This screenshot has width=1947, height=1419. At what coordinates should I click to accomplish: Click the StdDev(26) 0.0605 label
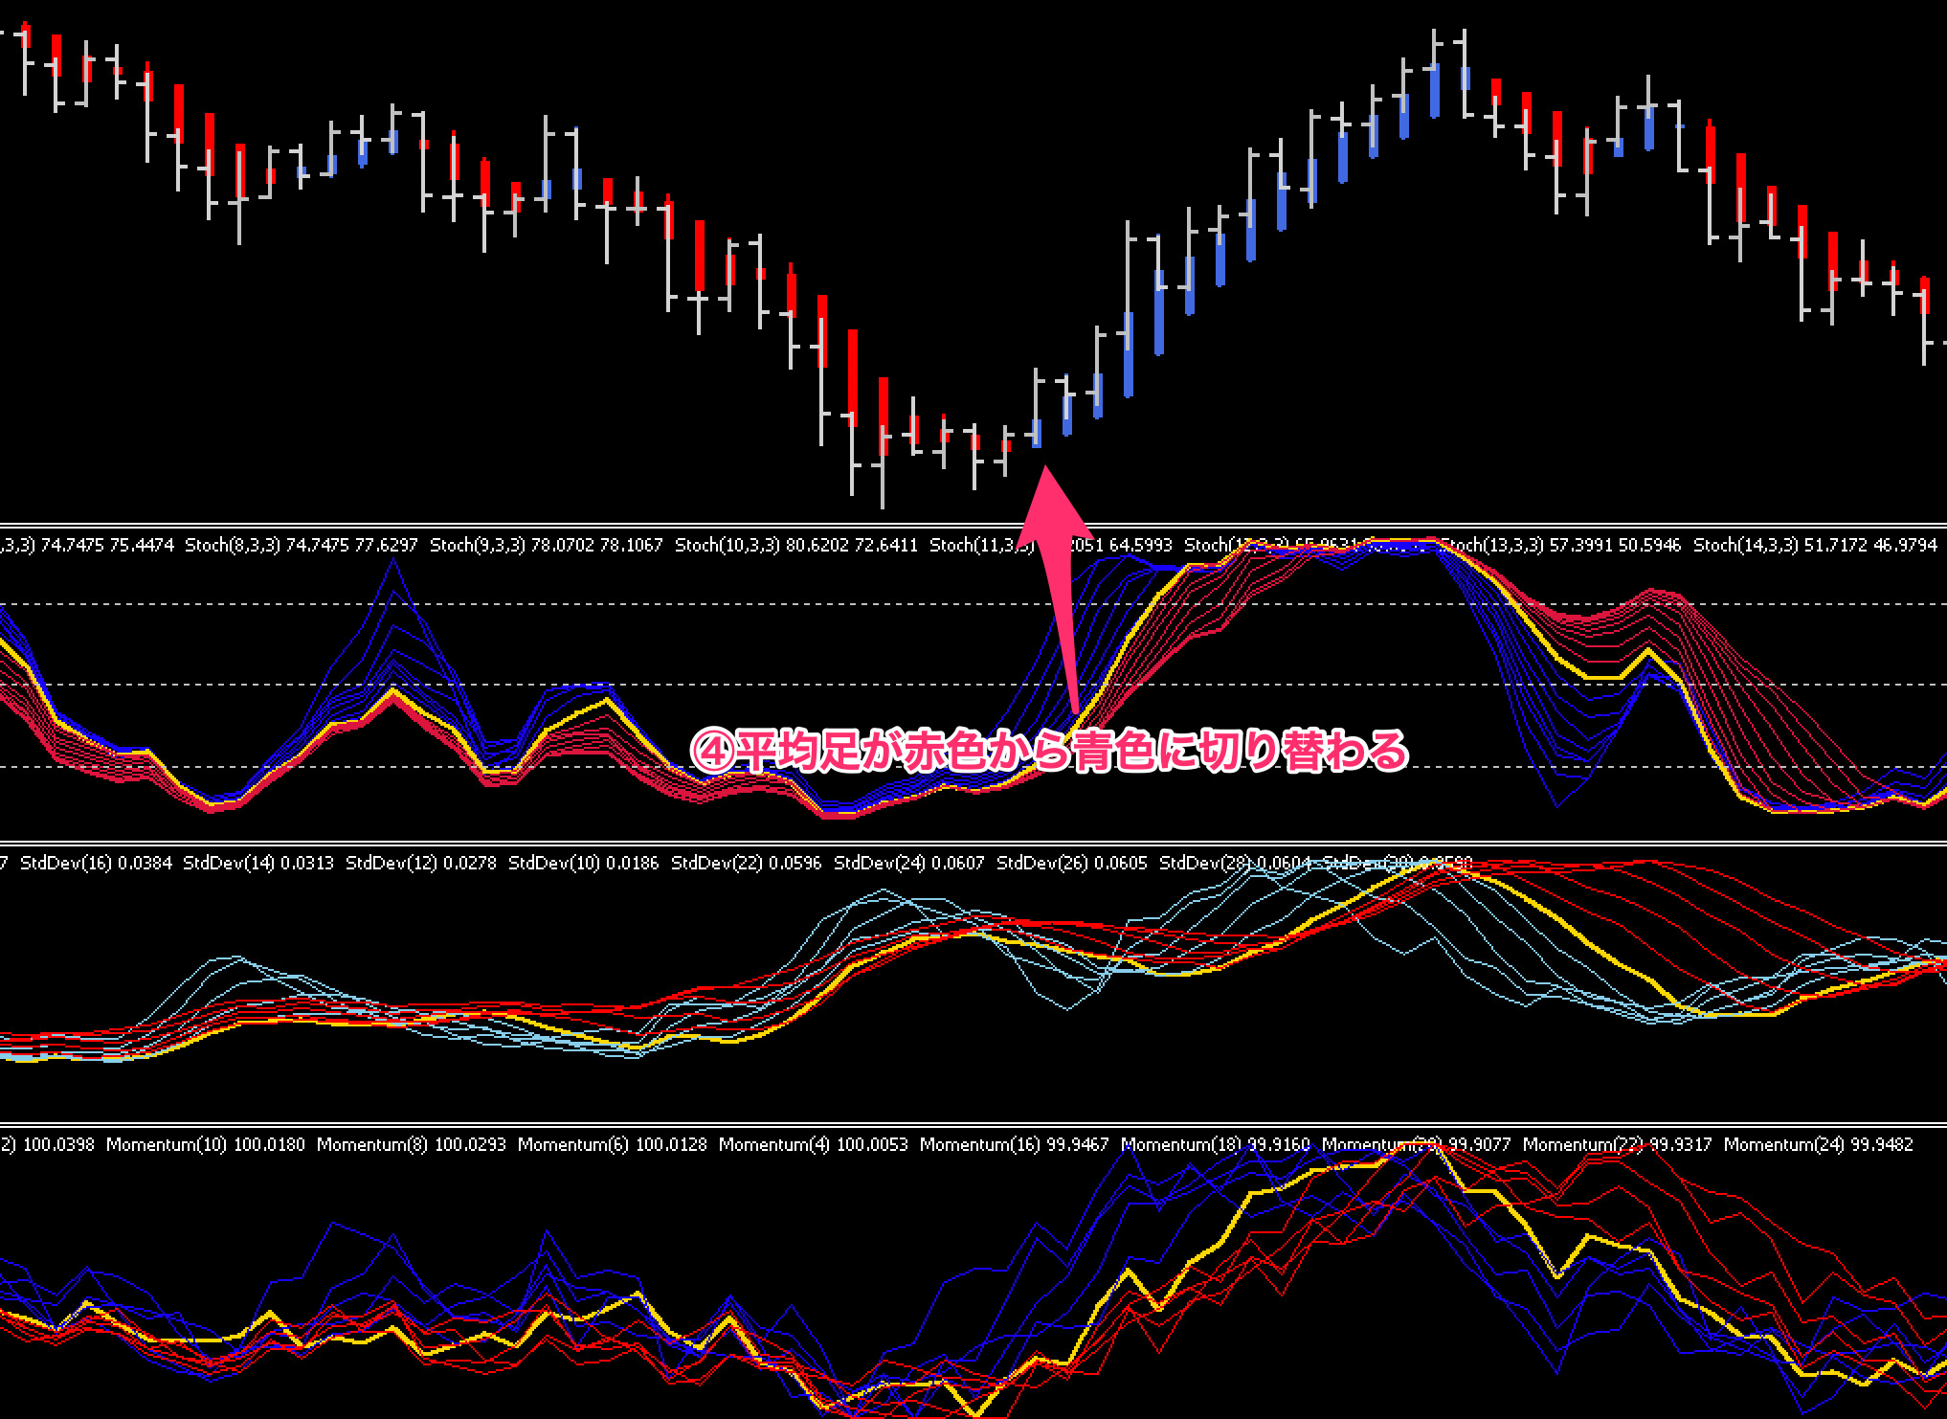[1072, 863]
